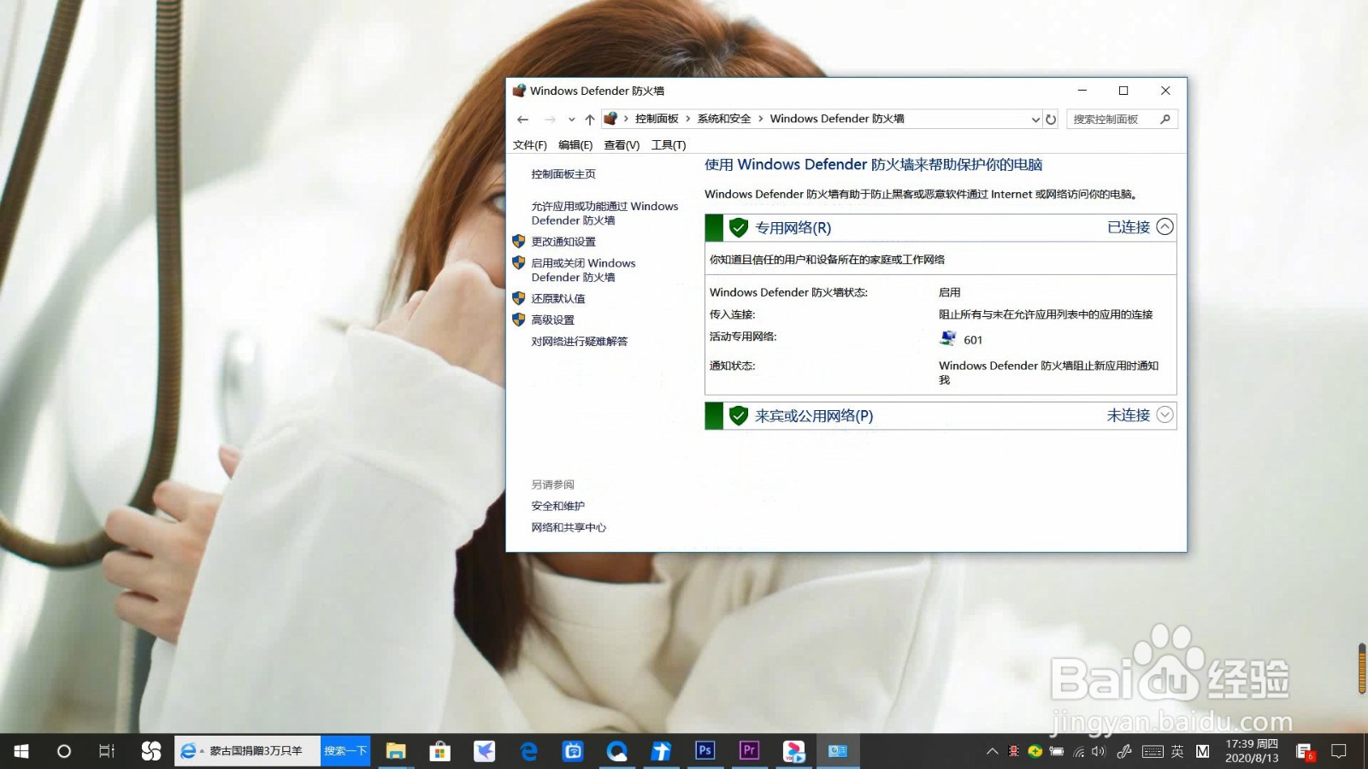
Task: Expand the 来宾或公用网络(P) section chevron
Action: click(1165, 415)
